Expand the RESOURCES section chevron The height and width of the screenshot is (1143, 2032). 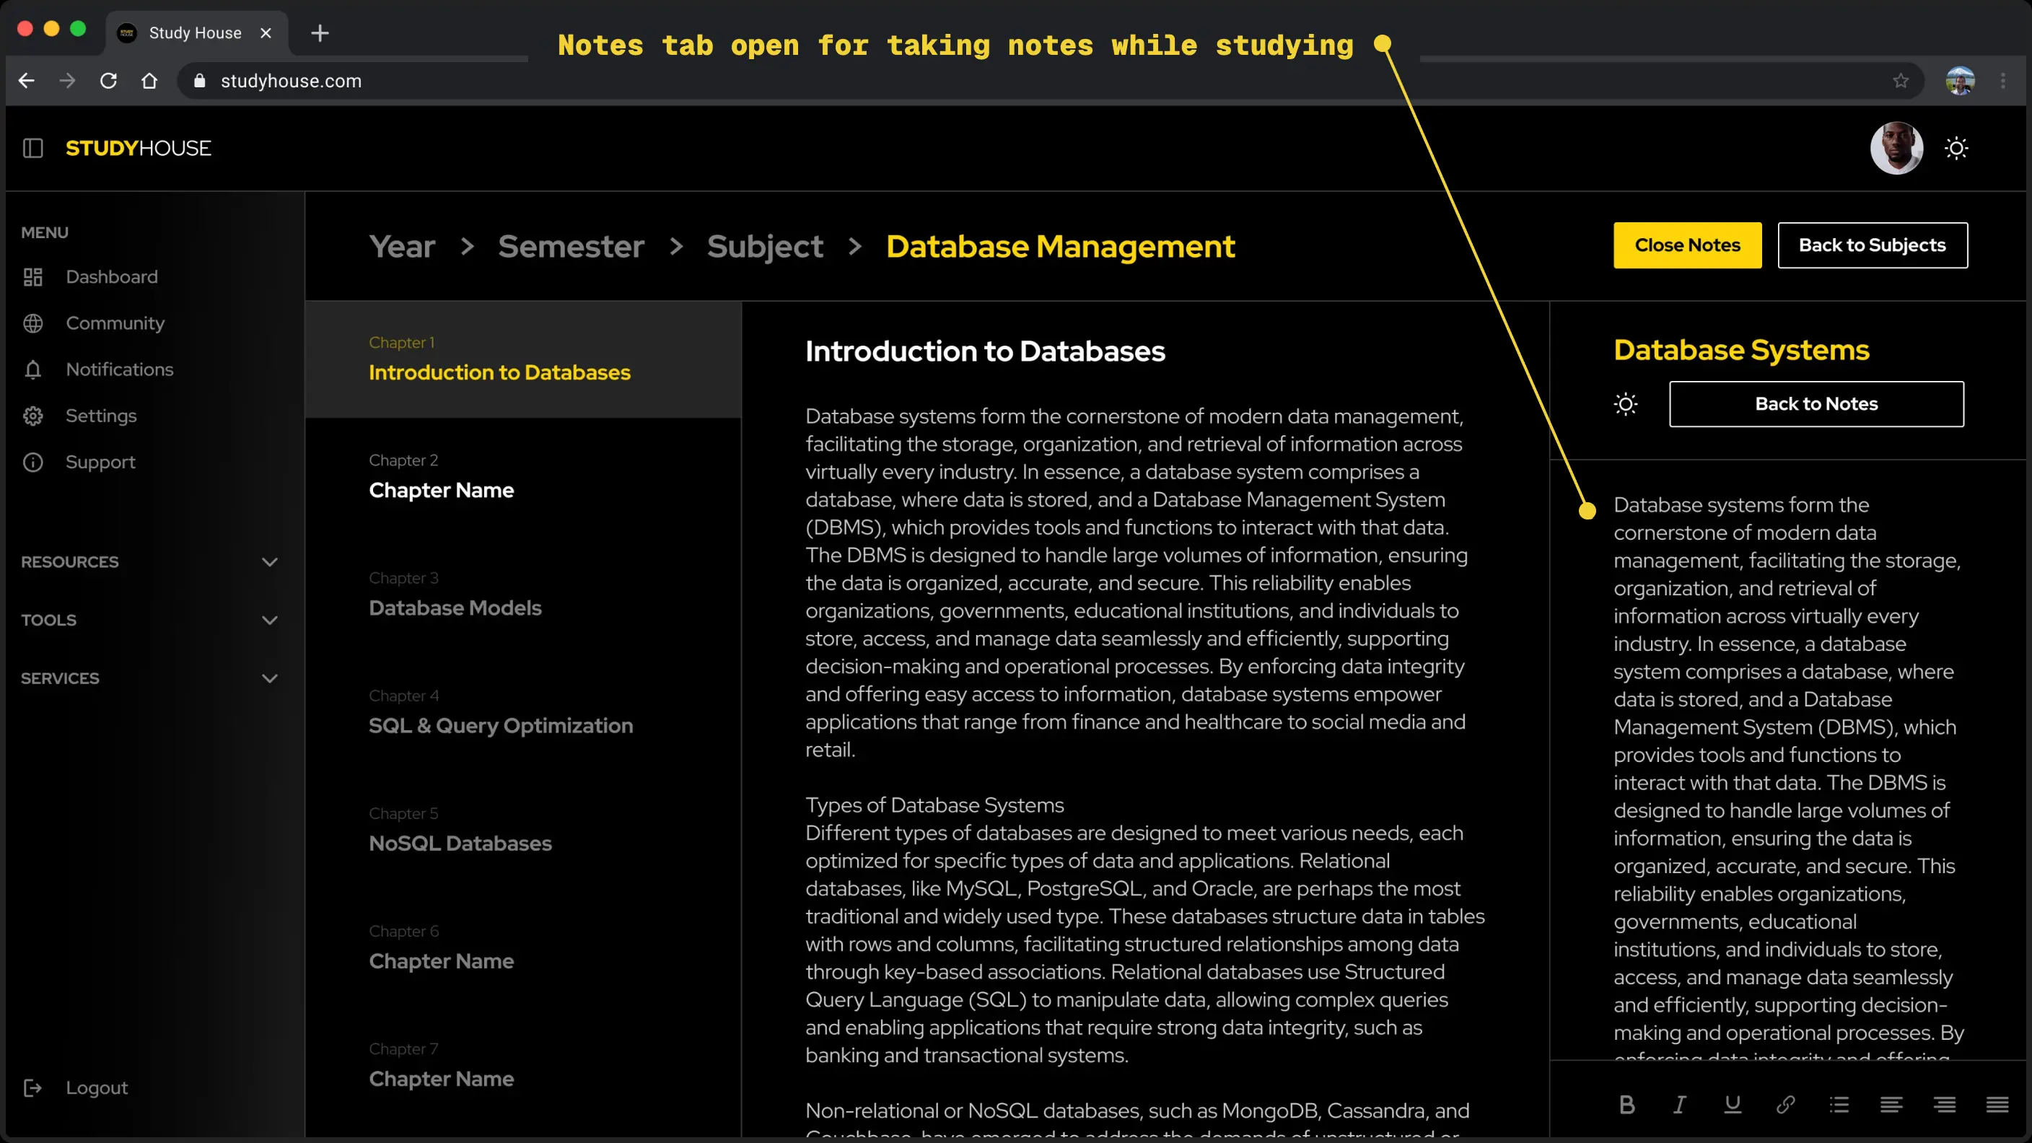click(270, 561)
